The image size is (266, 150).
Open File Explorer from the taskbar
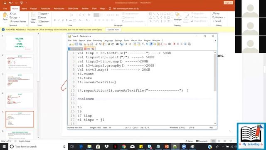(x=89, y=146)
